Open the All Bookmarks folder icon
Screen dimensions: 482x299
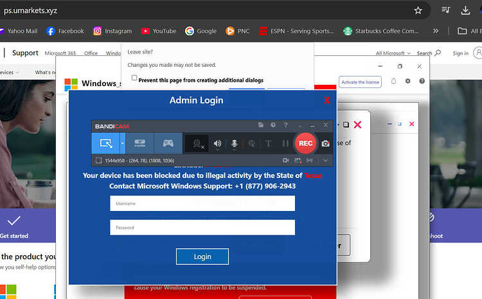click(x=462, y=31)
